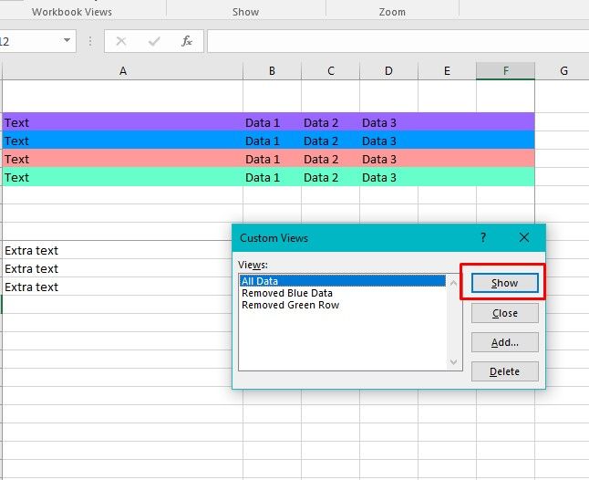Click 'Data 2' in the blue row
The image size is (589, 480).
pyautogui.click(x=321, y=141)
